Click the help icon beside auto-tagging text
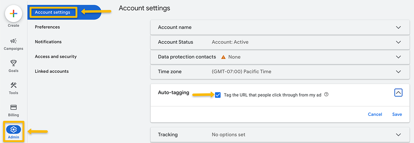The height and width of the screenshot is (143, 414). (326, 95)
